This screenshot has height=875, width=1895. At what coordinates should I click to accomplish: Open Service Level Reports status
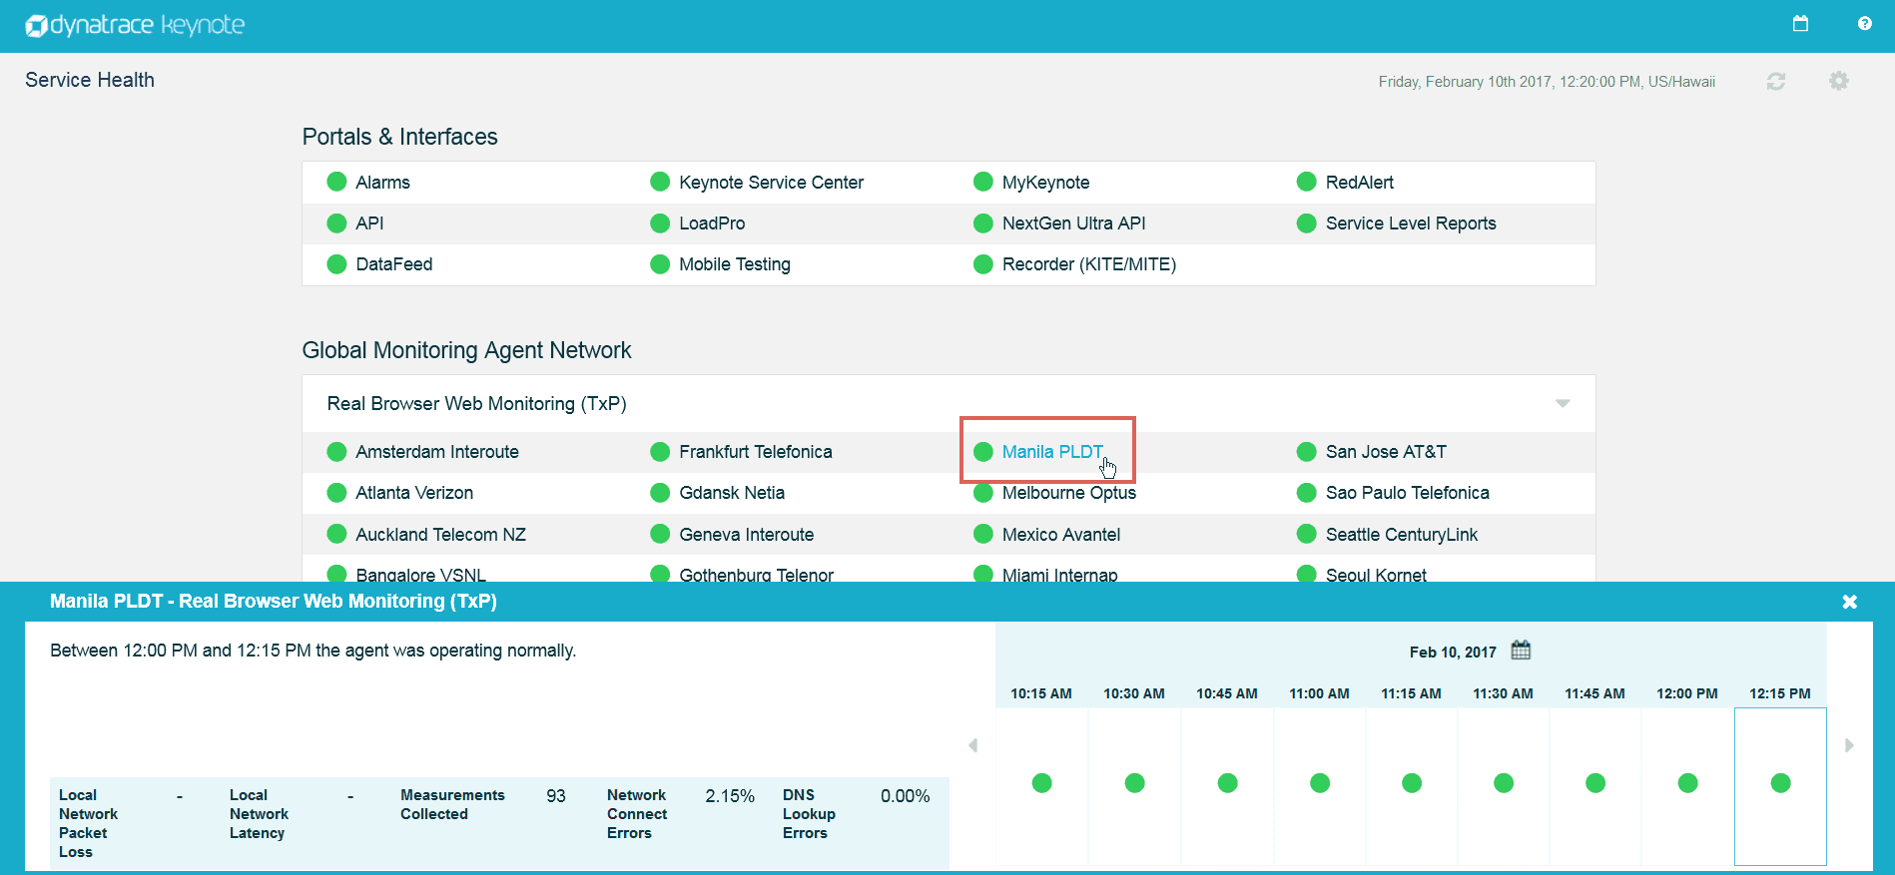click(x=1411, y=223)
